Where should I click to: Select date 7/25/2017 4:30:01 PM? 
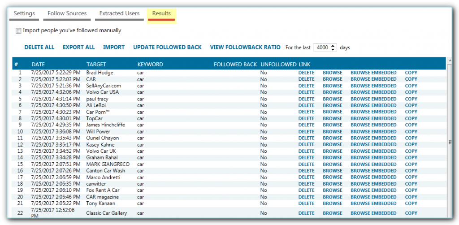pyautogui.click(x=56, y=118)
